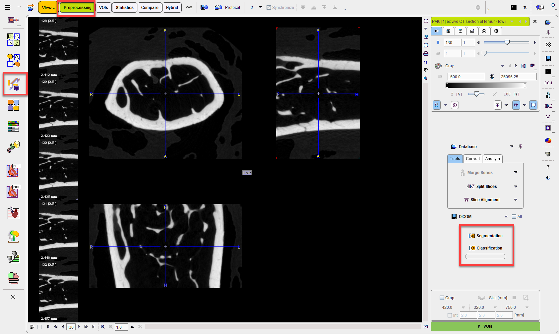
Task: Launch the cardiac PET tool
Action: click(x=13, y=171)
